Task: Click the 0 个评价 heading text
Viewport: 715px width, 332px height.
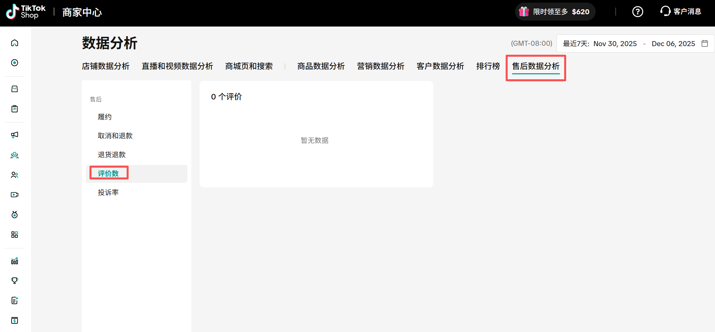Action: point(226,97)
